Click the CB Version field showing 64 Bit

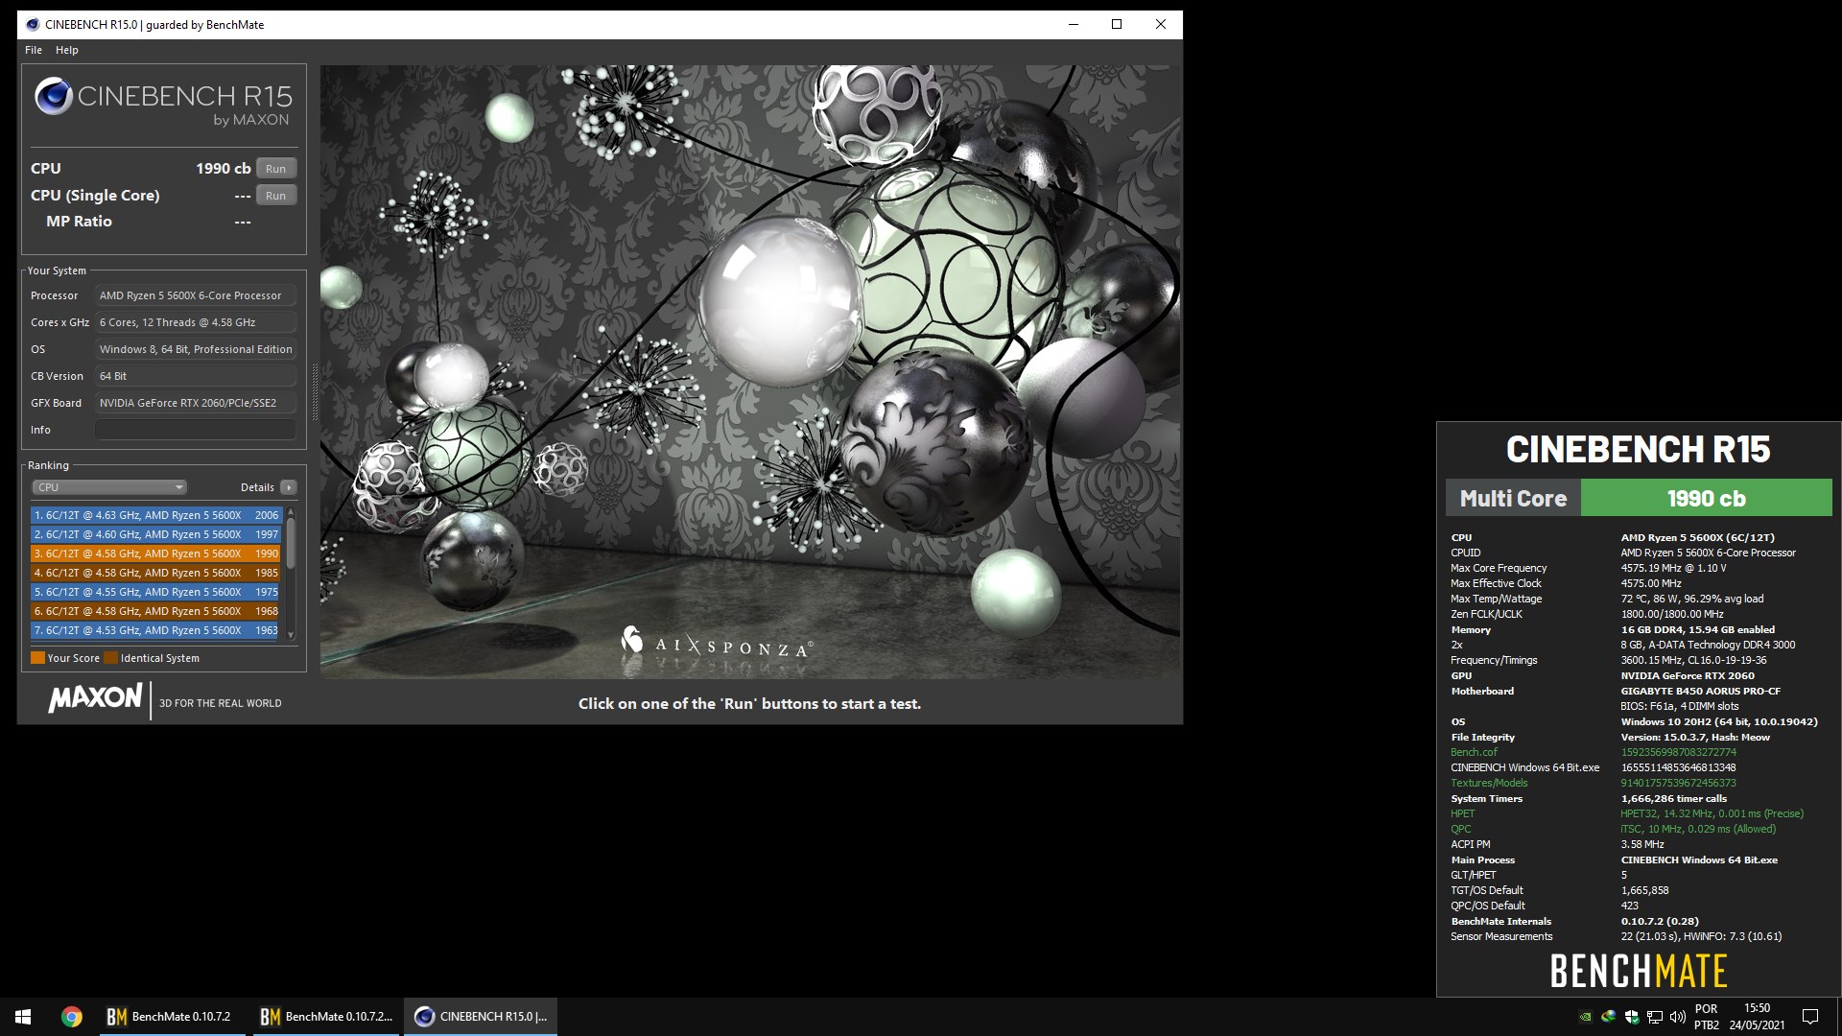point(196,376)
